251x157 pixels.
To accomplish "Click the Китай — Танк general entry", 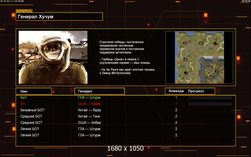I will point(89,116).
